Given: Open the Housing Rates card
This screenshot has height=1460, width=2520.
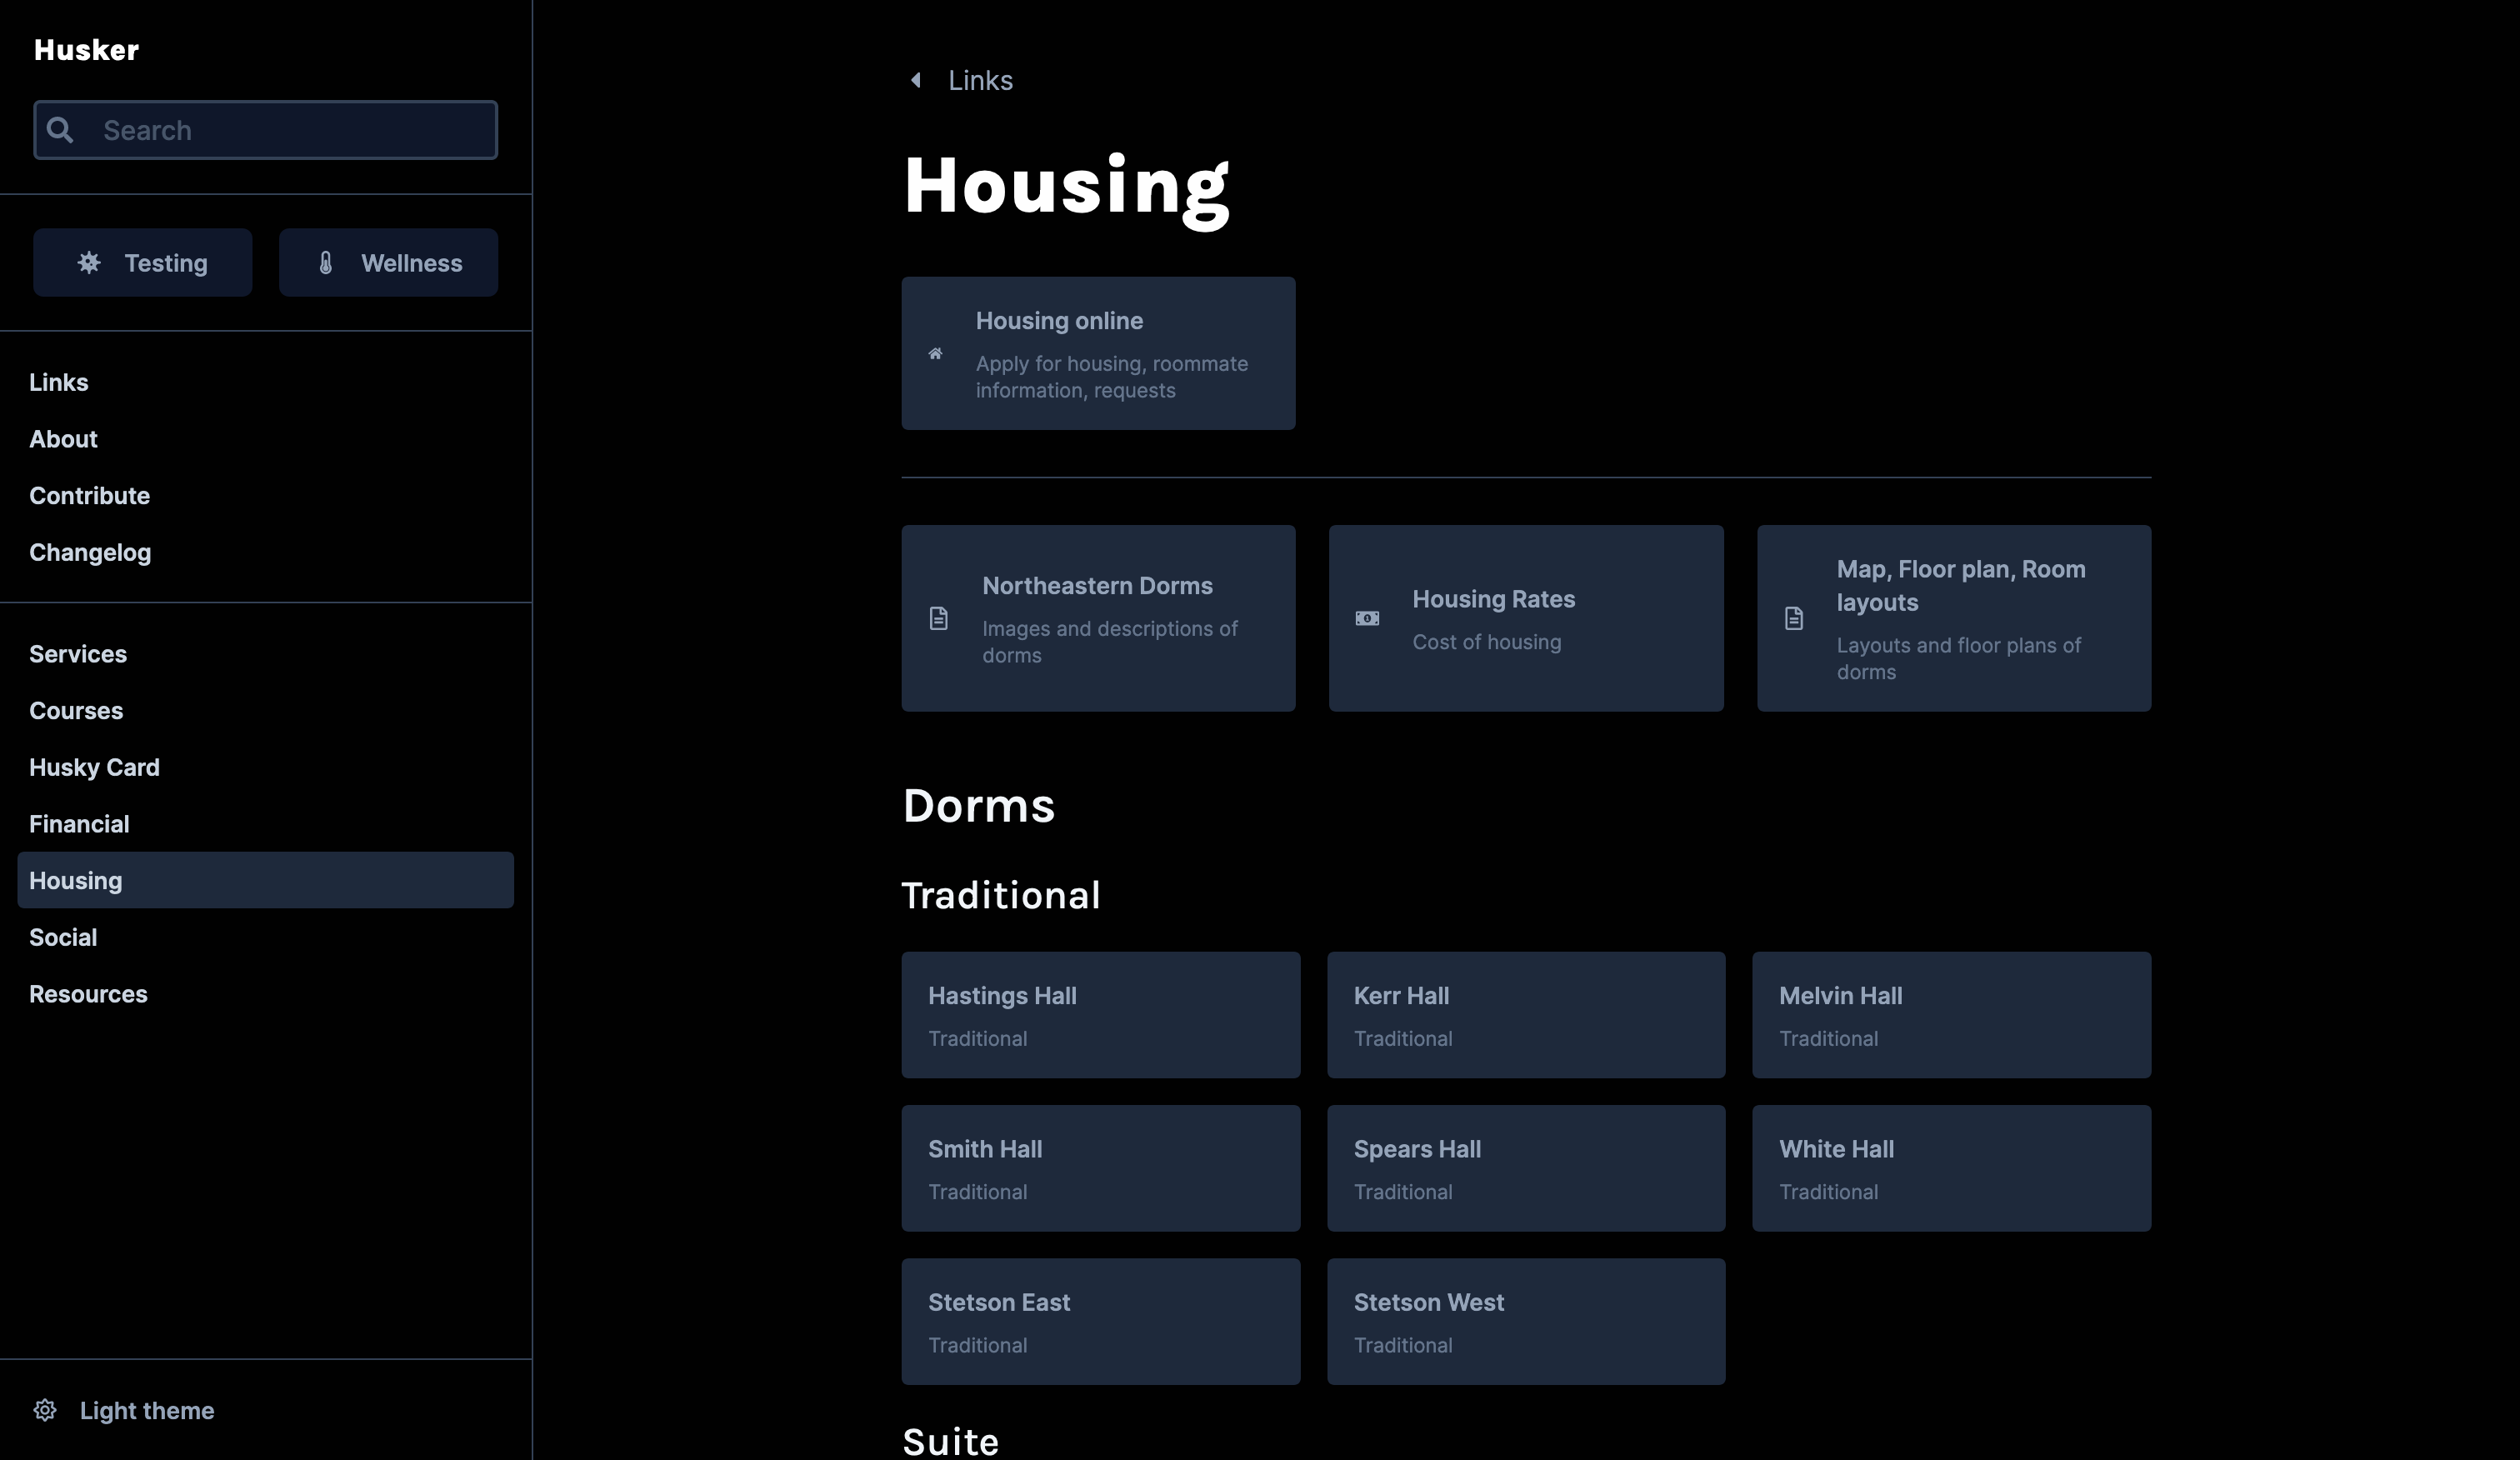Looking at the screenshot, I should click(1526, 618).
